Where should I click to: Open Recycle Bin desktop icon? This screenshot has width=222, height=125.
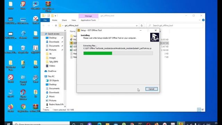tap(23, 49)
